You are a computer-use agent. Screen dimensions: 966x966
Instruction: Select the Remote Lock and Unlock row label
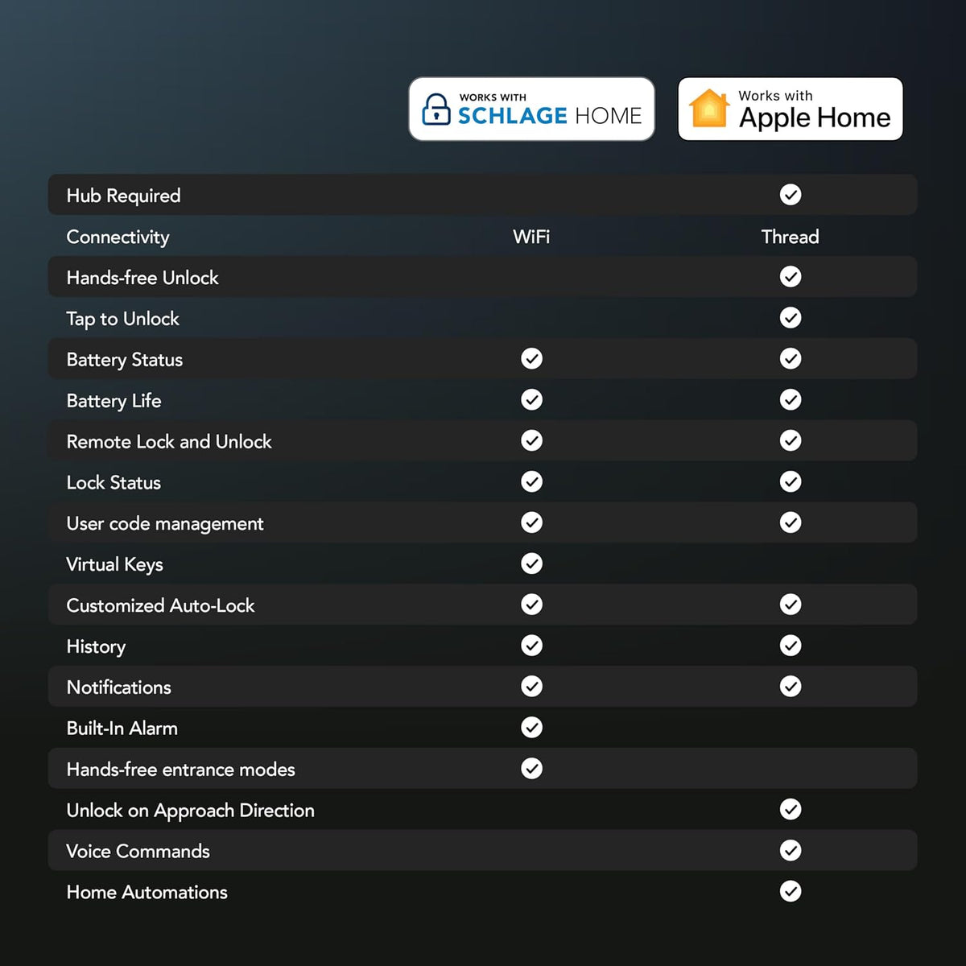[169, 441]
